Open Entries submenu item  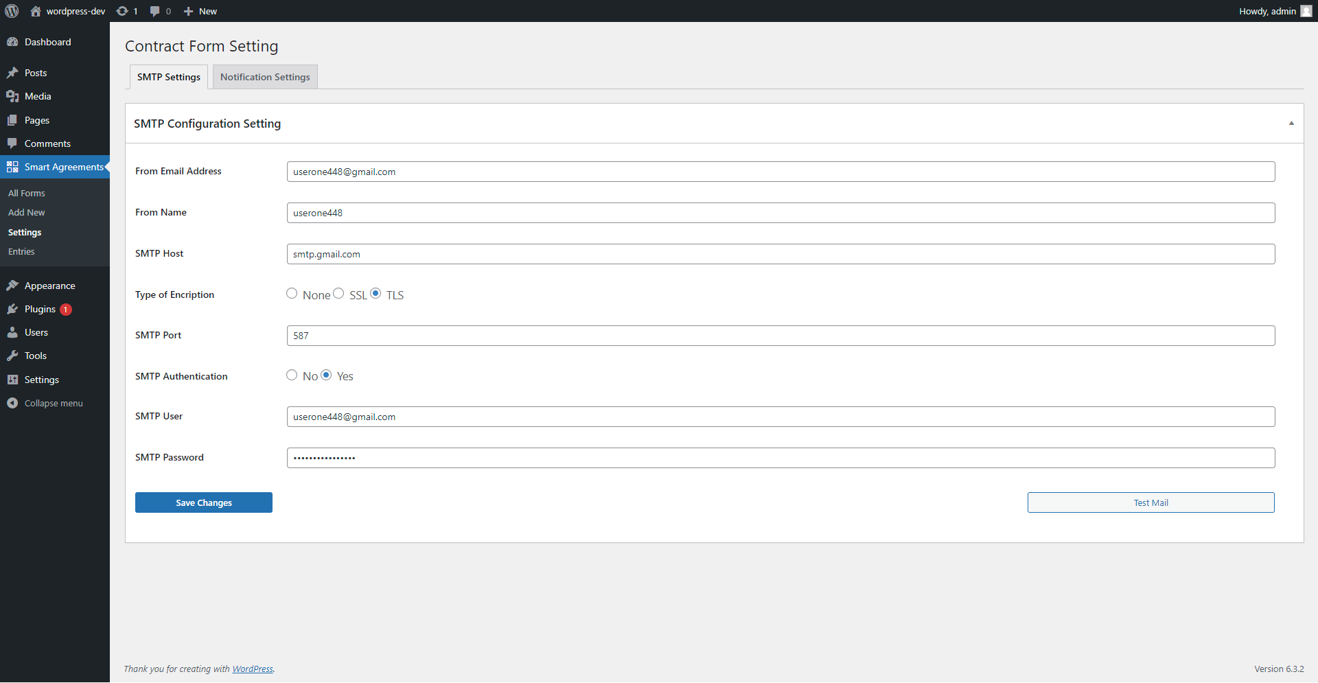click(21, 252)
